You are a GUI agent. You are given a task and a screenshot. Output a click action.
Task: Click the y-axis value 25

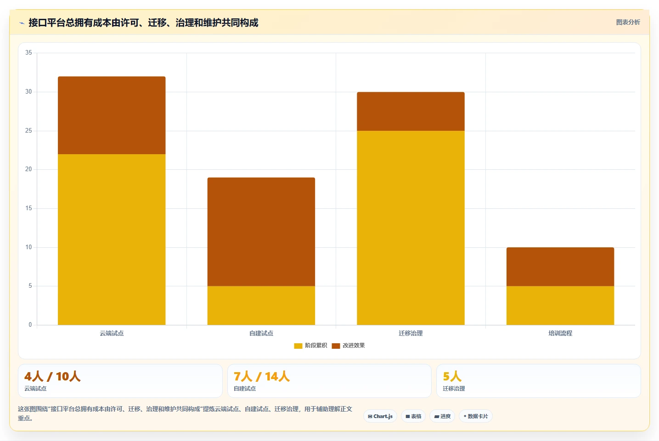tap(28, 131)
